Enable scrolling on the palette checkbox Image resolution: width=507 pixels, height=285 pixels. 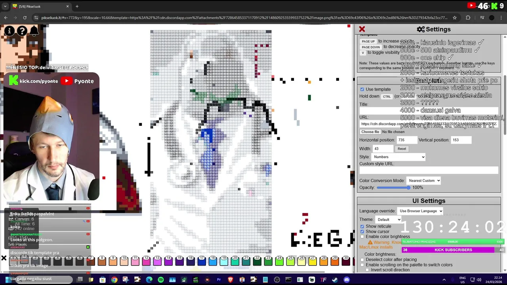pos(362,265)
